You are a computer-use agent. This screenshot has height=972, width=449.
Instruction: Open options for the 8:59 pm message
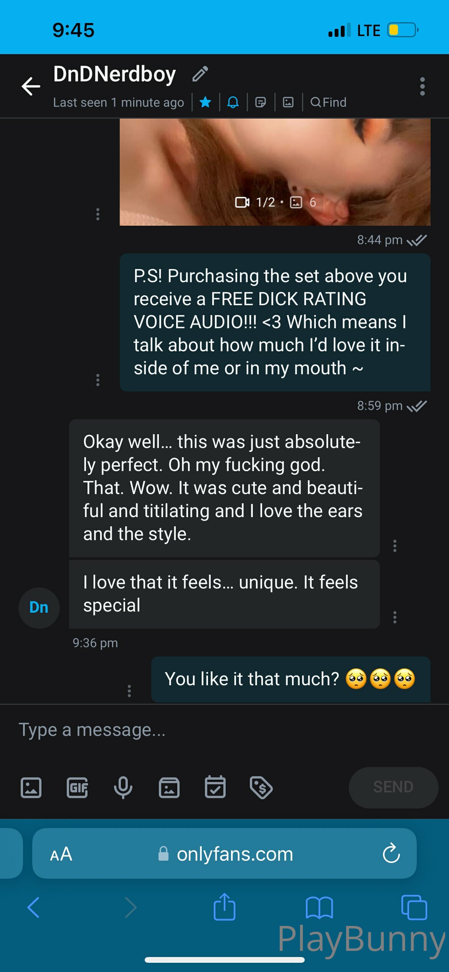(98, 380)
